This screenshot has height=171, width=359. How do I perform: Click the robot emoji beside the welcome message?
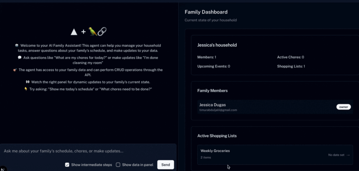pos(16,46)
